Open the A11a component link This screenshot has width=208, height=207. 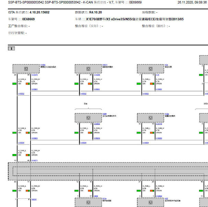[x=104, y=198]
